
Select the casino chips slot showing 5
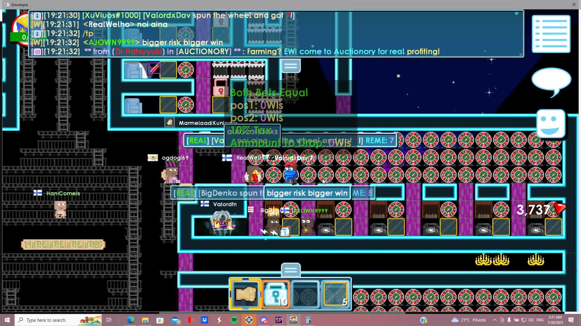(x=336, y=293)
